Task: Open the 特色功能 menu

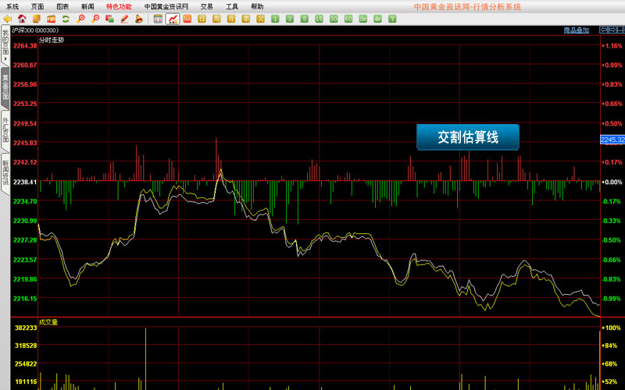Action: [119, 5]
